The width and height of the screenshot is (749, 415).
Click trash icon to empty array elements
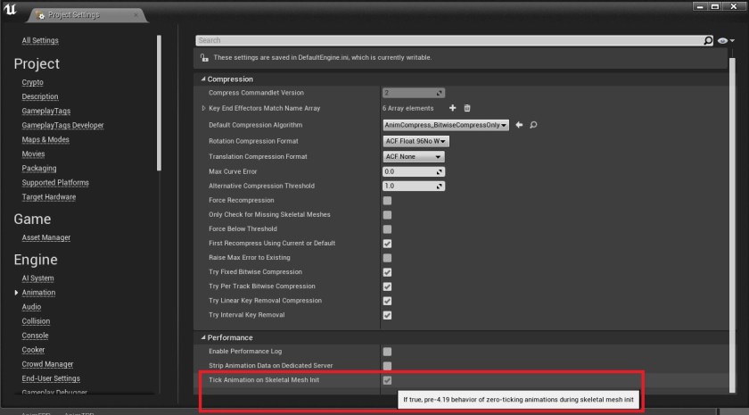click(x=466, y=108)
